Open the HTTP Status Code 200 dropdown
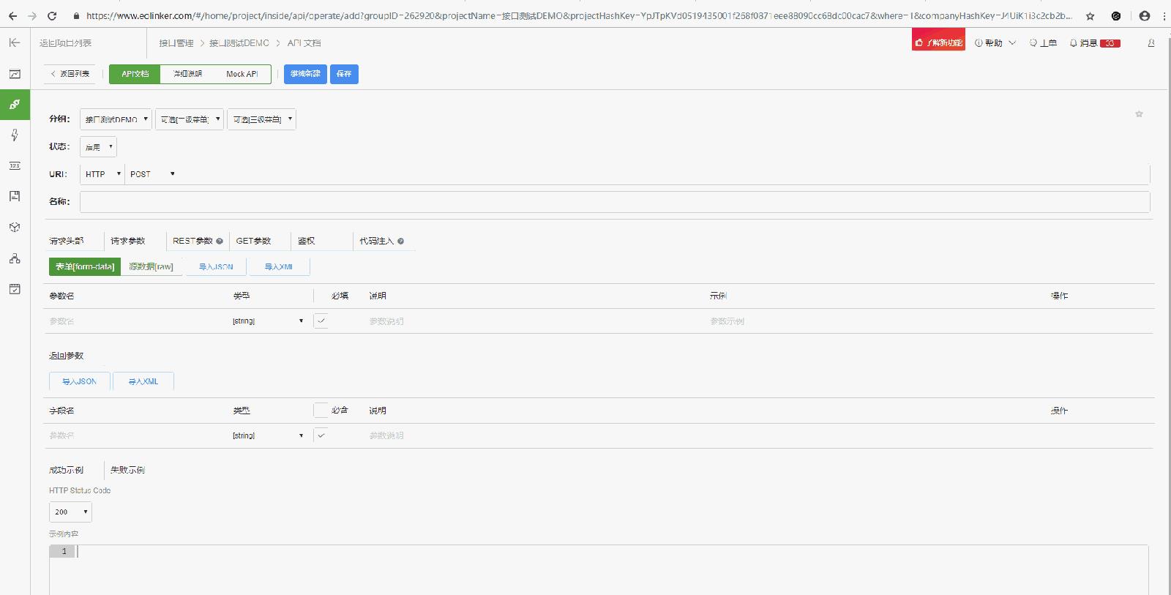The height and width of the screenshot is (595, 1171). point(70,512)
